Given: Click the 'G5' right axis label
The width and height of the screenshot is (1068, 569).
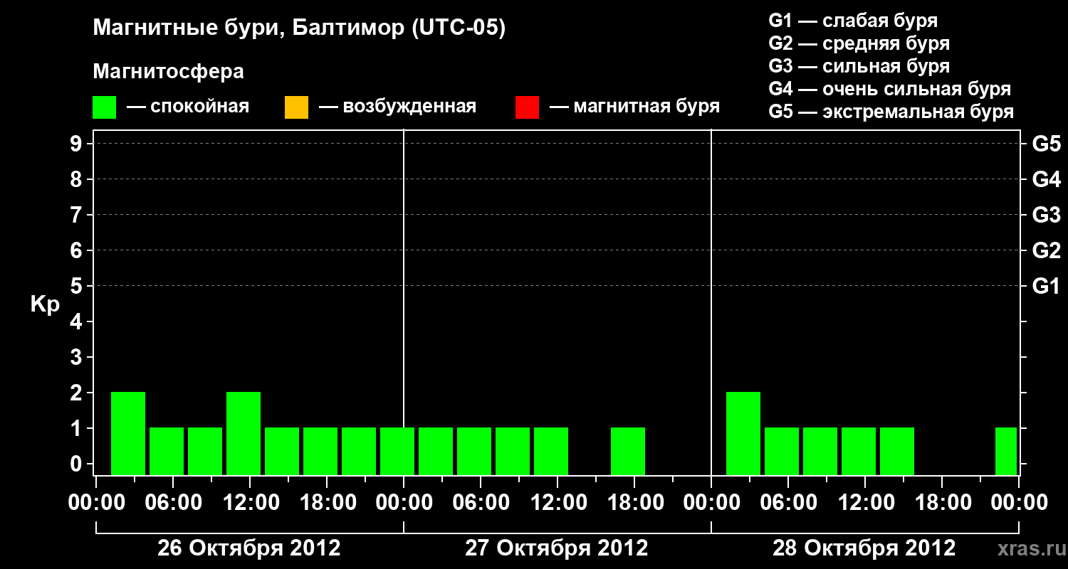Looking at the screenshot, I should coord(1046,144).
